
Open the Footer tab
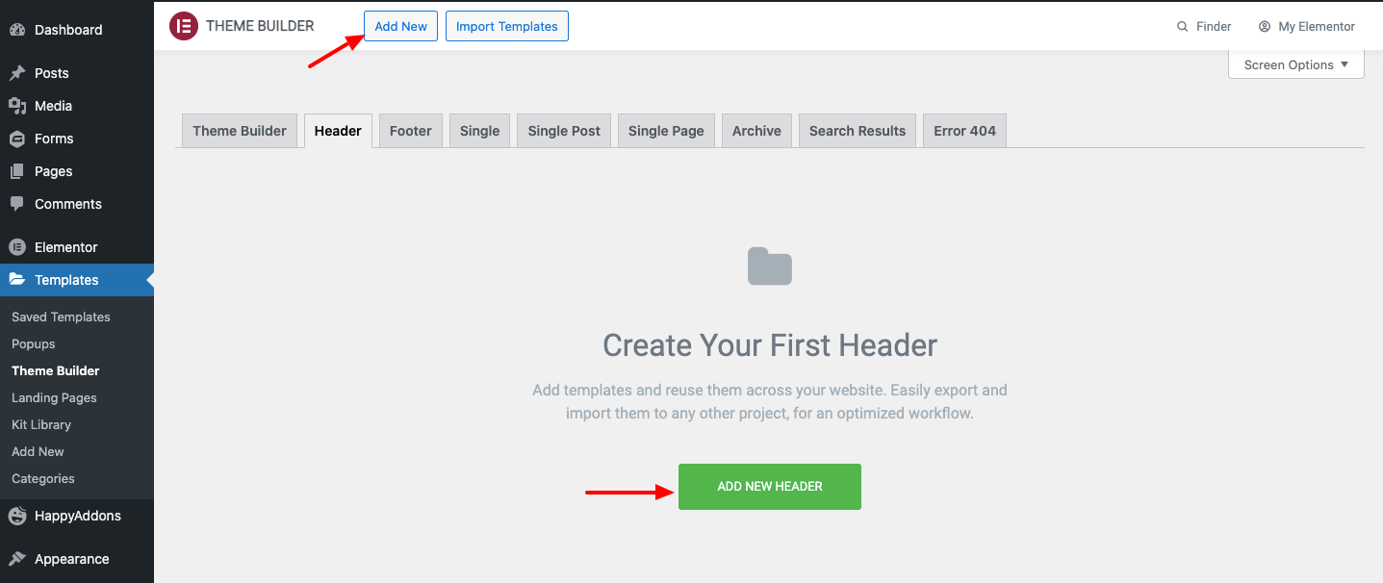[x=411, y=131]
